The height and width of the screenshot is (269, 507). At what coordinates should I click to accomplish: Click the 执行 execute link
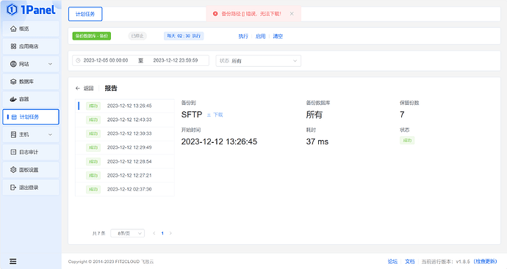[x=243, y=36]
